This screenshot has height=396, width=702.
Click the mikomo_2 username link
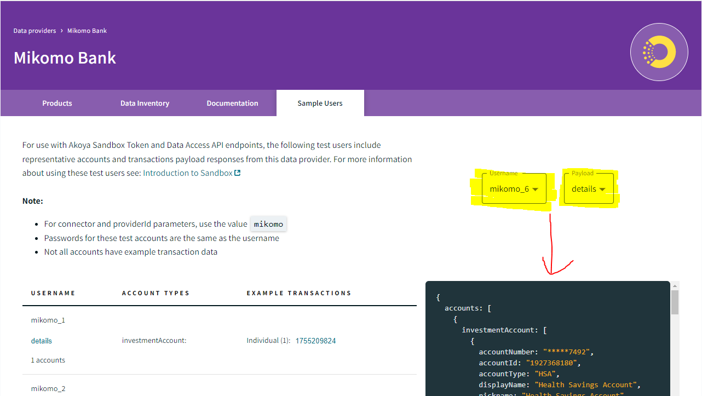[48, 388]
